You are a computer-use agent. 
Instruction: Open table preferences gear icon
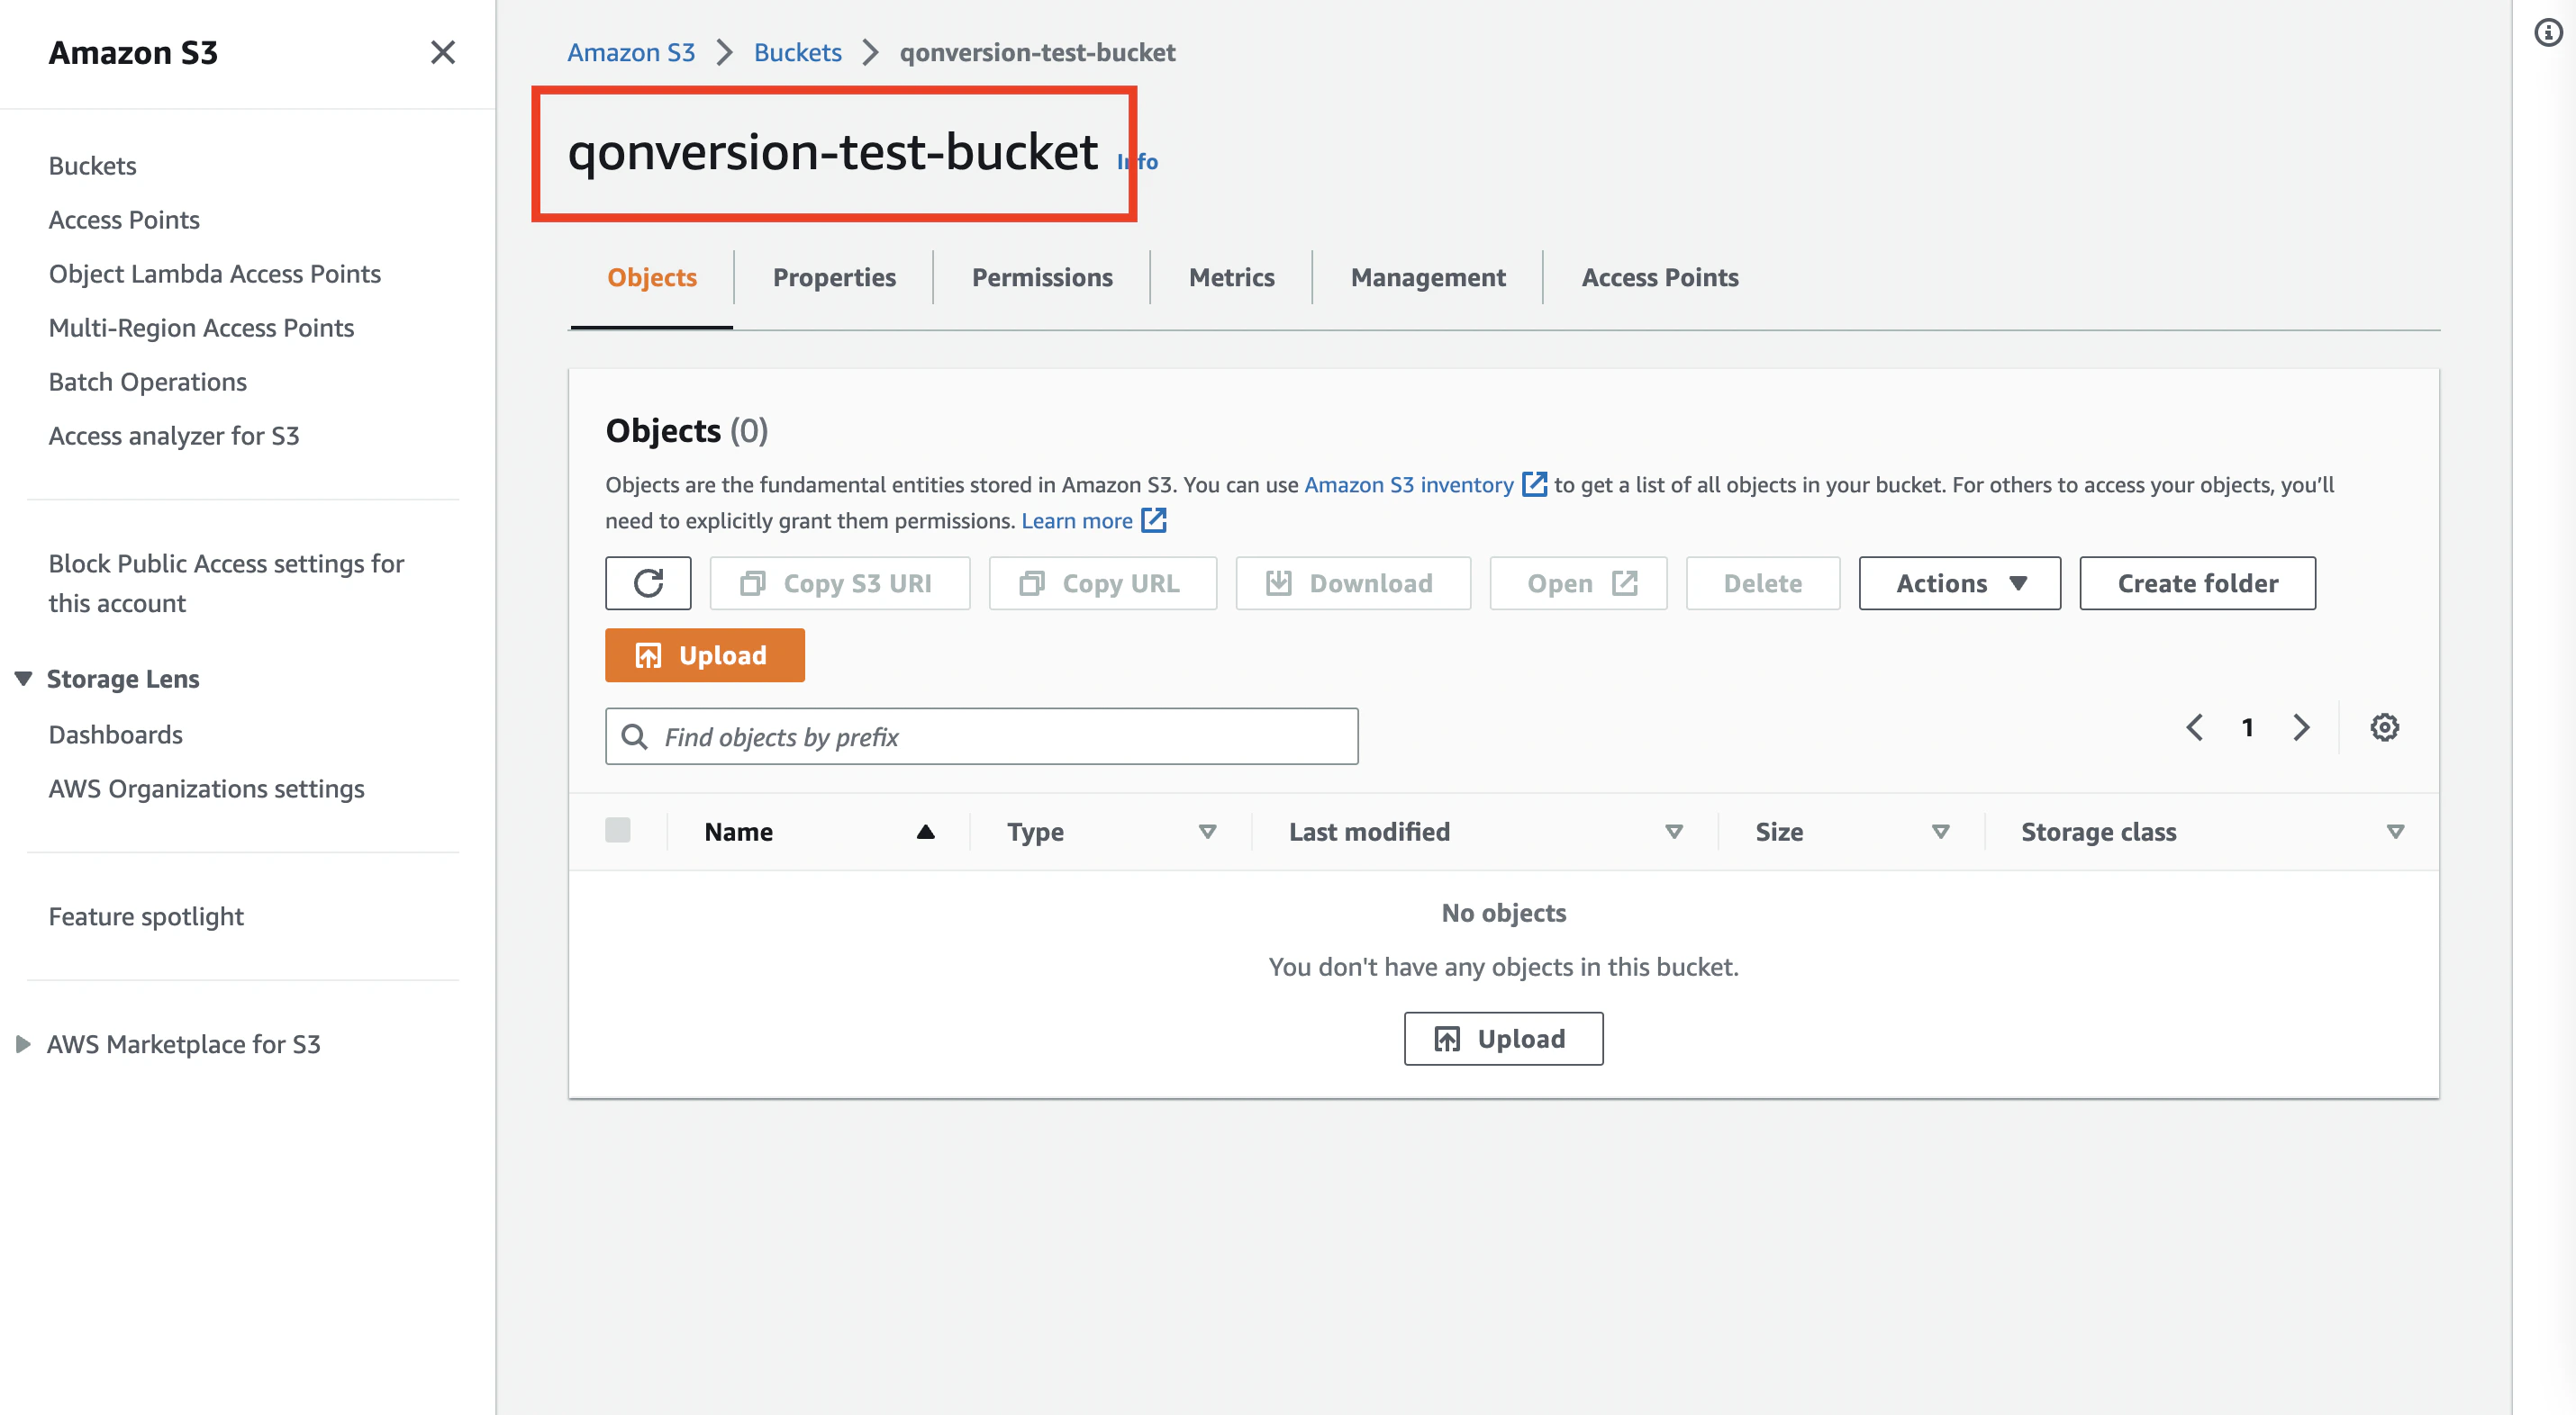click(x=2384, y=727)
